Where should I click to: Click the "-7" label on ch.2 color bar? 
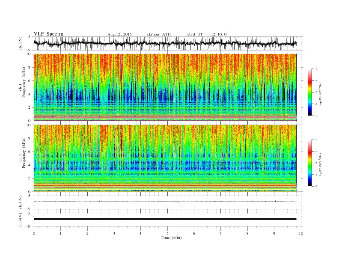pyautogui.click(x=316, y=186)
